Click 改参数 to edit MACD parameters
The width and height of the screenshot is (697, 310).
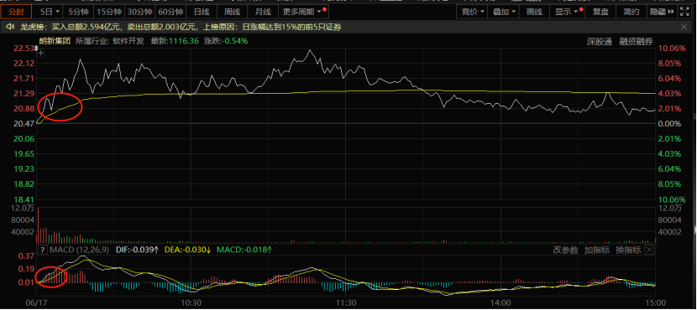tap(565, 251)
